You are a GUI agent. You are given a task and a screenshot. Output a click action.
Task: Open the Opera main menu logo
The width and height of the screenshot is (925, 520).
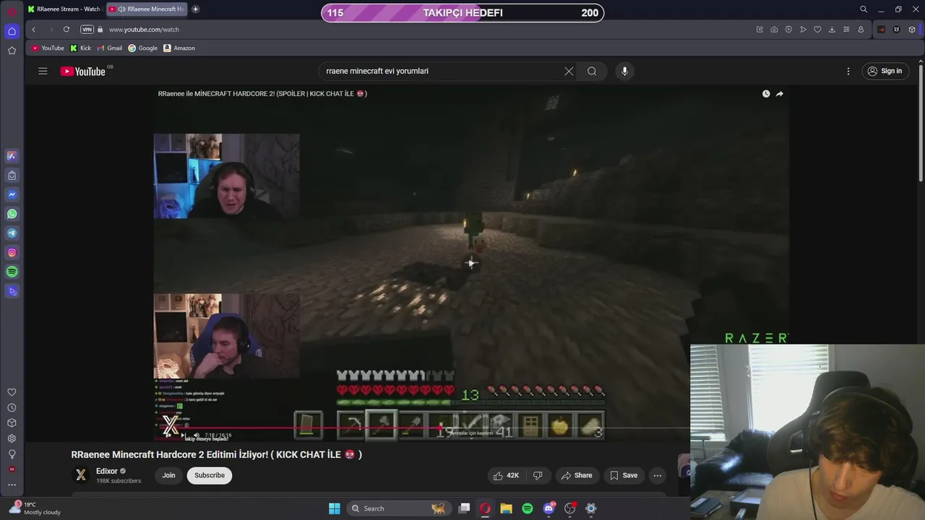[x=12, y=11]
